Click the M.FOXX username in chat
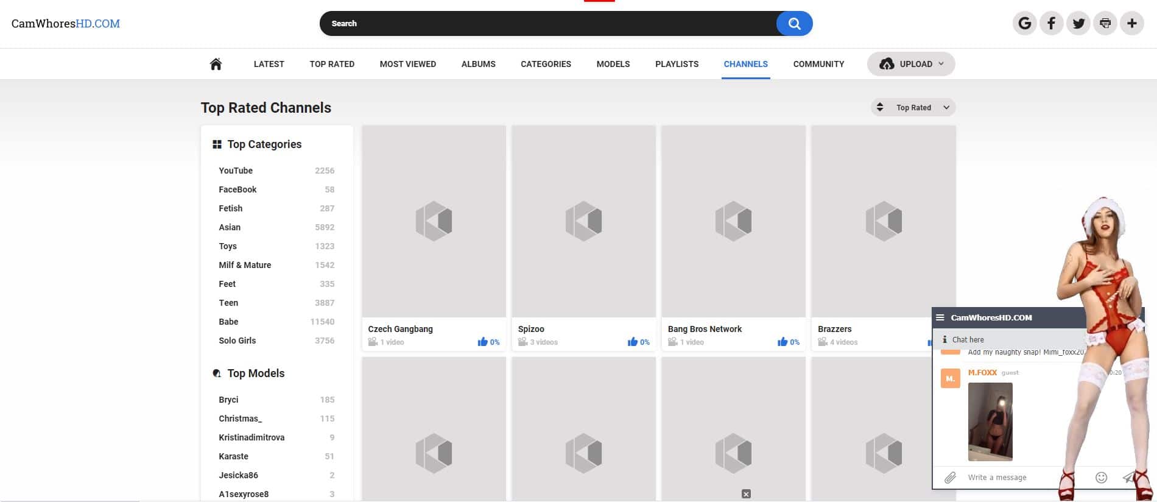This screenshot has width=1157, height=502. click(x=982, y=372)
